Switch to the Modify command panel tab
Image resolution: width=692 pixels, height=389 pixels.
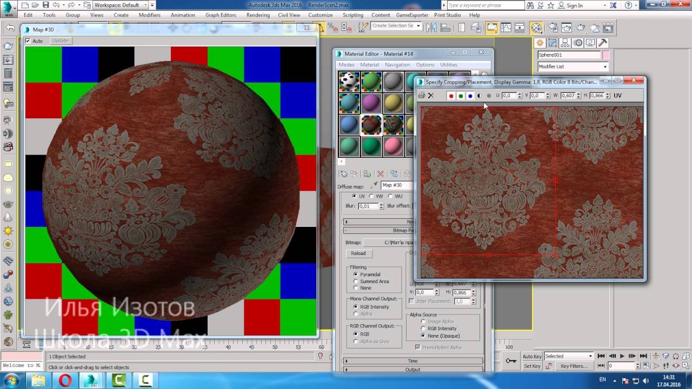pyautogui.click(x=553, y=43)
